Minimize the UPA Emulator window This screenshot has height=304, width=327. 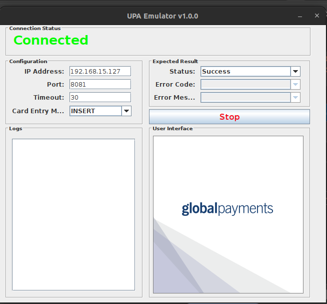pyautogui.click(x=300, y=16)
